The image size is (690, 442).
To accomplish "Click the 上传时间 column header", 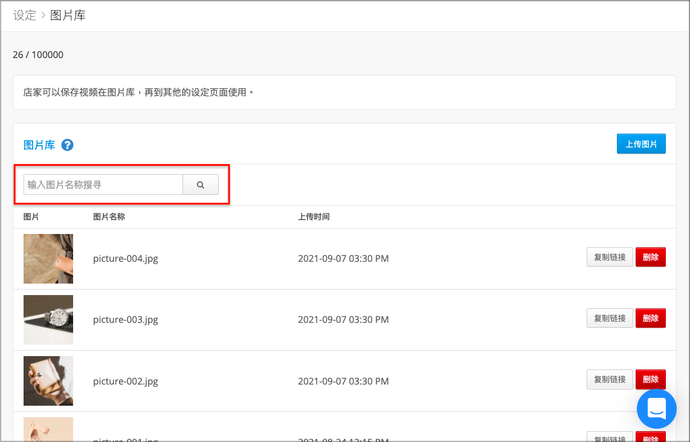I will pos(314,216).
